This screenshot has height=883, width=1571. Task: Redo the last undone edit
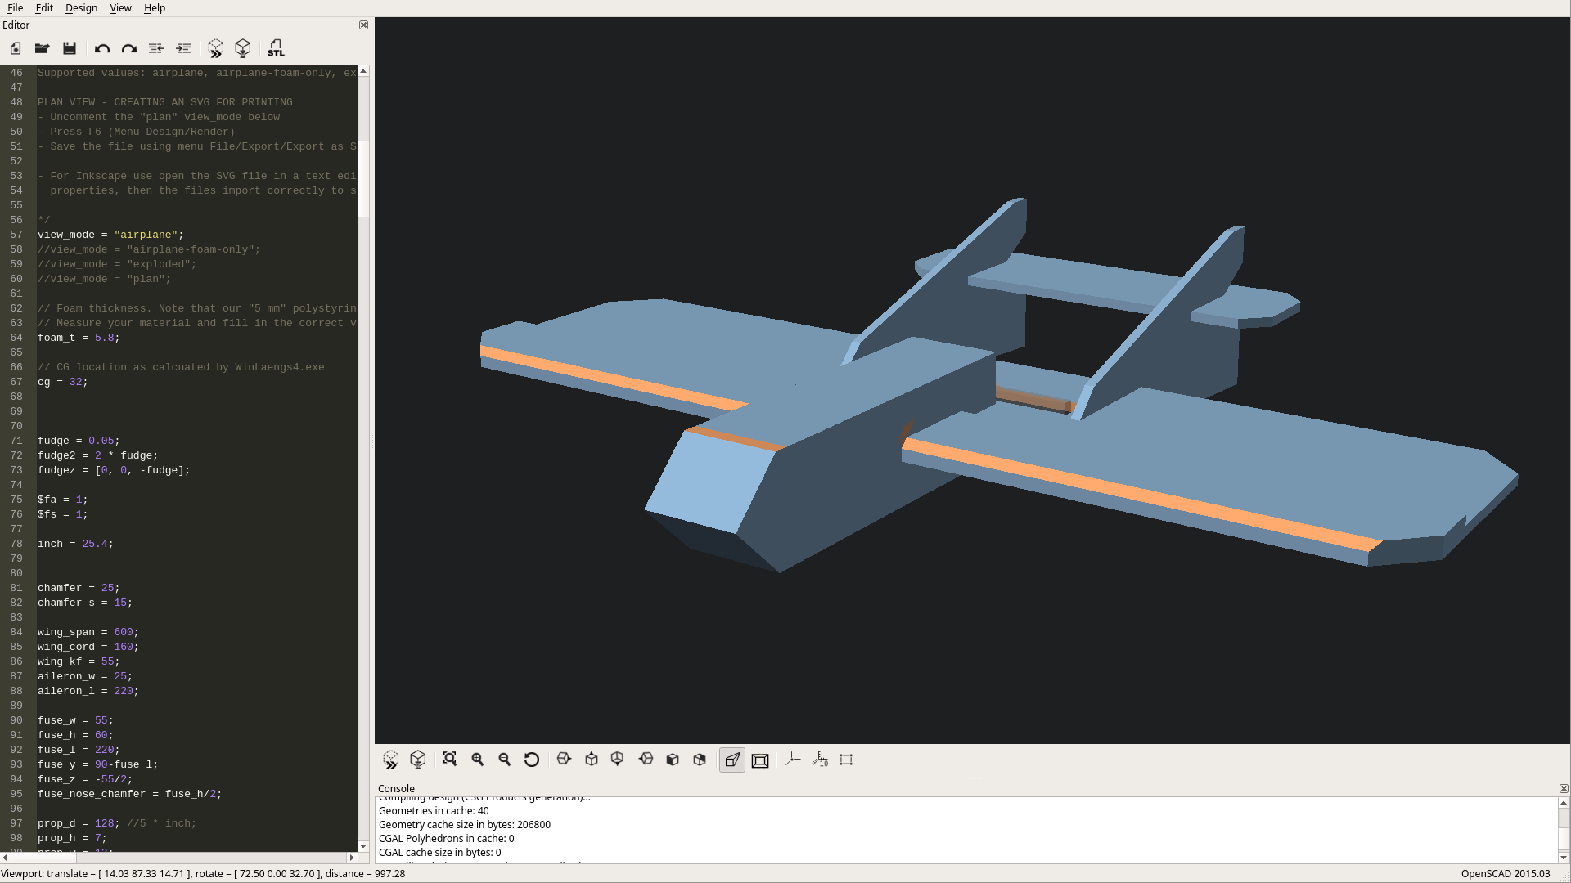pos(129,49)
